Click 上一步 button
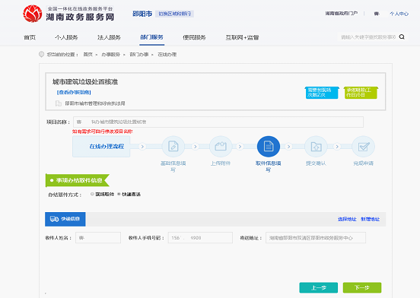The width and height of the screenshot is (420, 298). click(319, 288)
